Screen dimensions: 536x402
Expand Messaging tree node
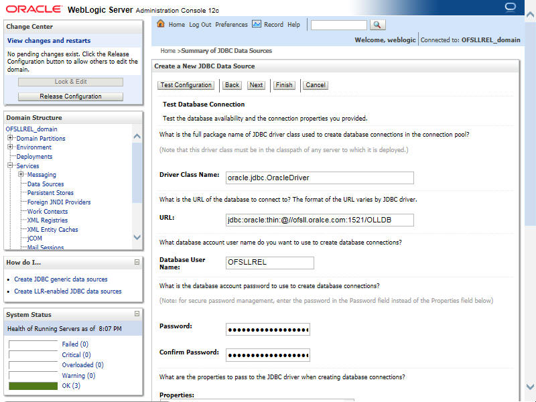click(21, 174)
